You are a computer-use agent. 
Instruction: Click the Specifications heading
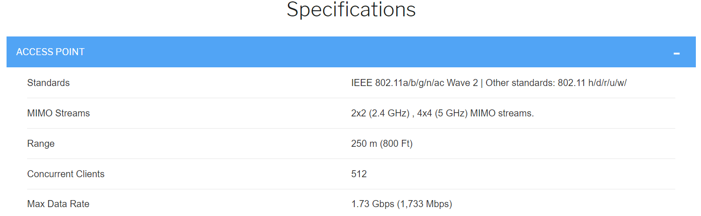351,9
